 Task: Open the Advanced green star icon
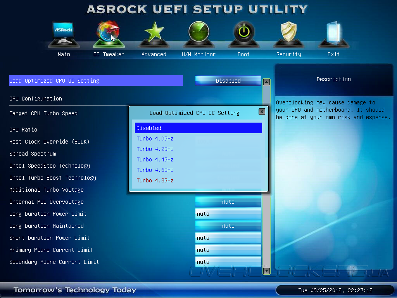click(x=154, y=34)
